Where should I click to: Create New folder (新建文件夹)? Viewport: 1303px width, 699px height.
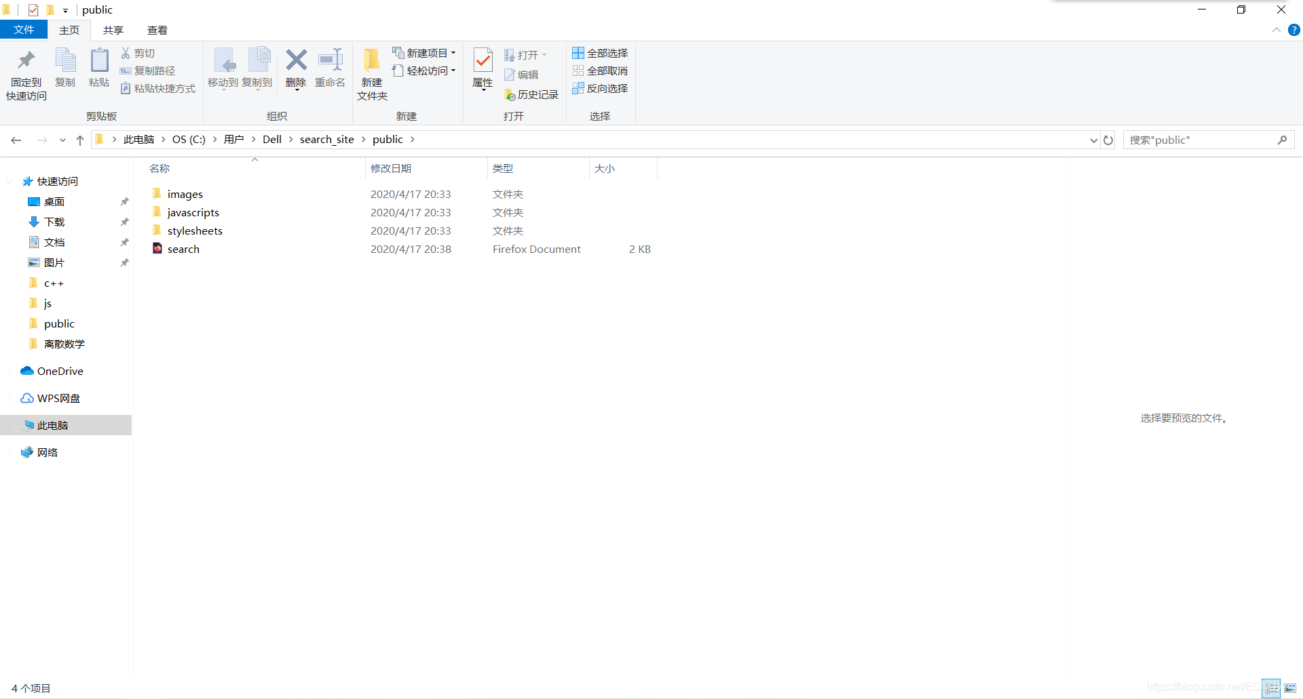[x=372, y=75]
